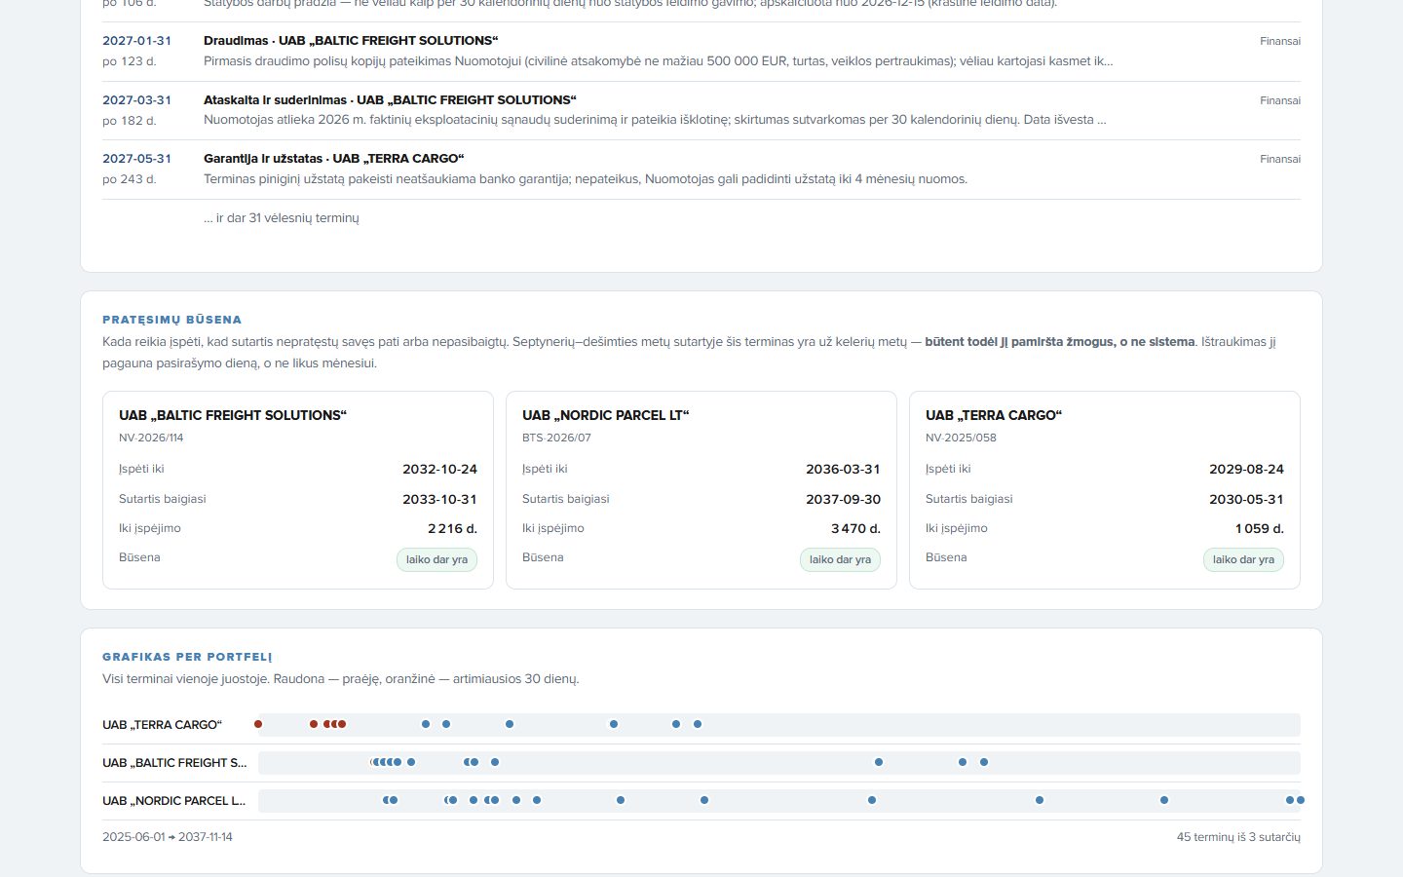Open the "ir dar 31 vėlesnių terminų" link
1403x877 pixels.
coord(281,218)
